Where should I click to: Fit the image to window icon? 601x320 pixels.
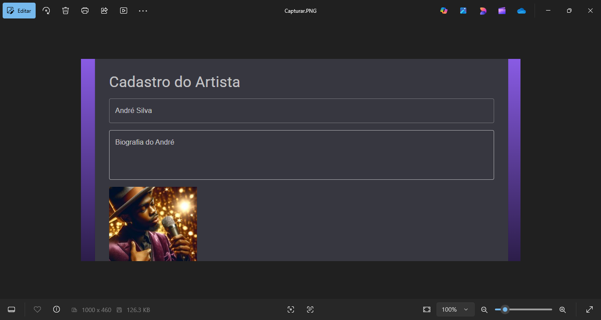427,309
